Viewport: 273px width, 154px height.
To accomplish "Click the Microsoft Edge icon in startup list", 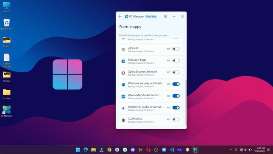I will [x=123, y=61].
